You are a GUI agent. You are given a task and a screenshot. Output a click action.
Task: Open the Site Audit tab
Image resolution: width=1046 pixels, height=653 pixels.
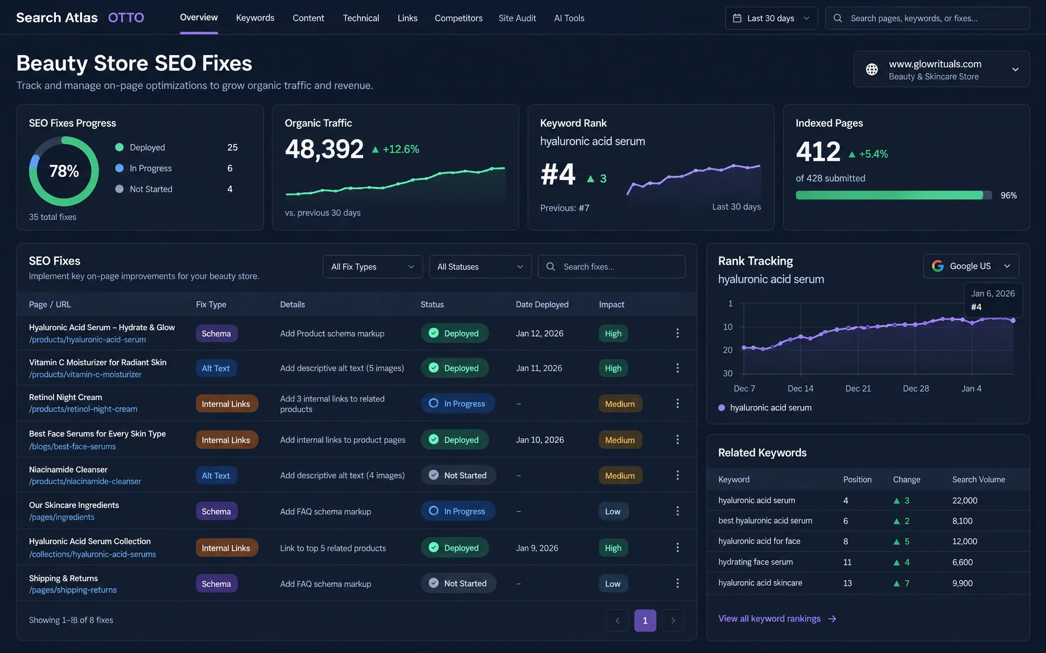click(517, 18)
